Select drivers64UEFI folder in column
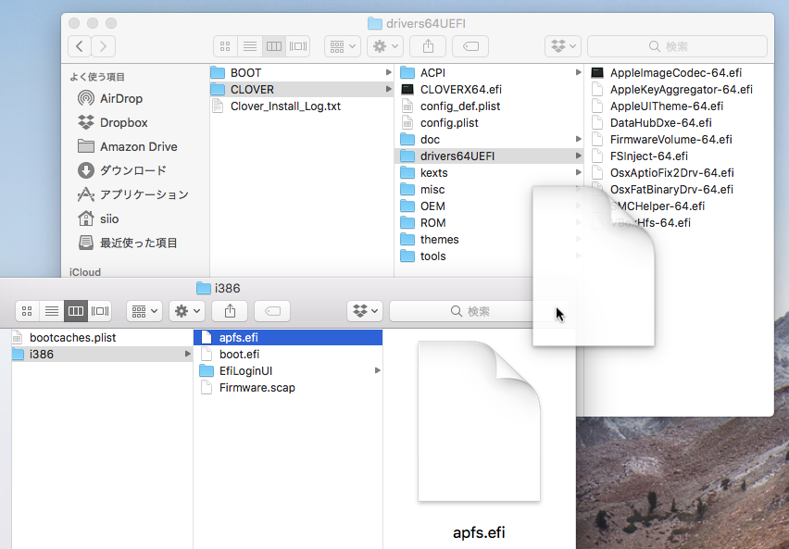The image size is (789, 549). tap(491, 156)
